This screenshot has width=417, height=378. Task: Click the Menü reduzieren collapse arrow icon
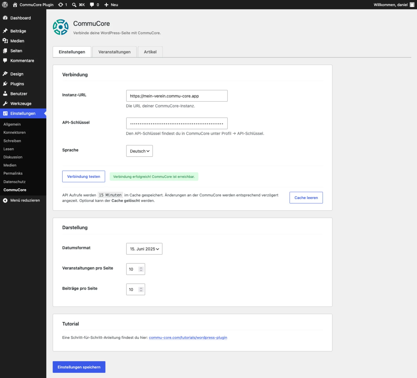(x=5, y=200)
